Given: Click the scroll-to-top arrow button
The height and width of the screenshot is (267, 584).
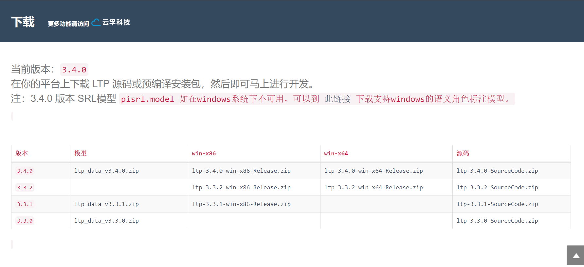Looking at the screenshot, I should pos(575,255).
